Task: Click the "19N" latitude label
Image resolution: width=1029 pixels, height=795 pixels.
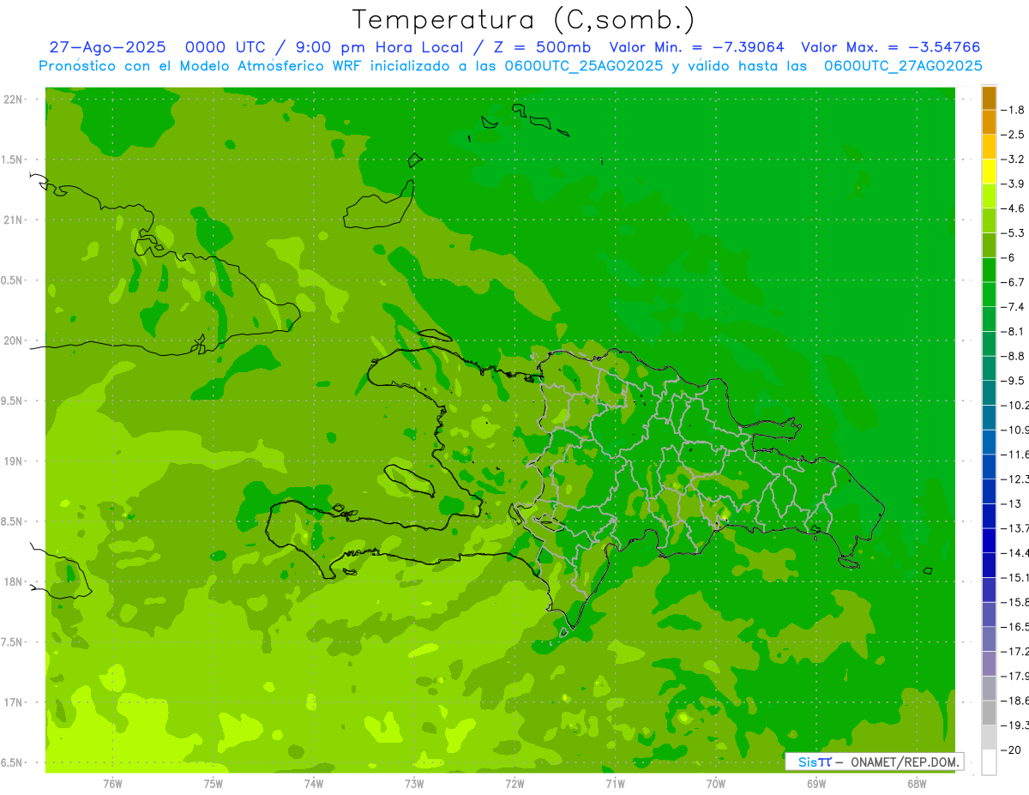Action: pyautogui.click(x=13, y=461)
